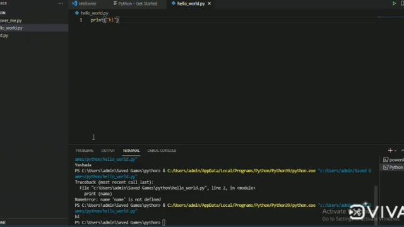Close the hello_world.py tab
Screen dimensions: 404x227
pos(210,4)
